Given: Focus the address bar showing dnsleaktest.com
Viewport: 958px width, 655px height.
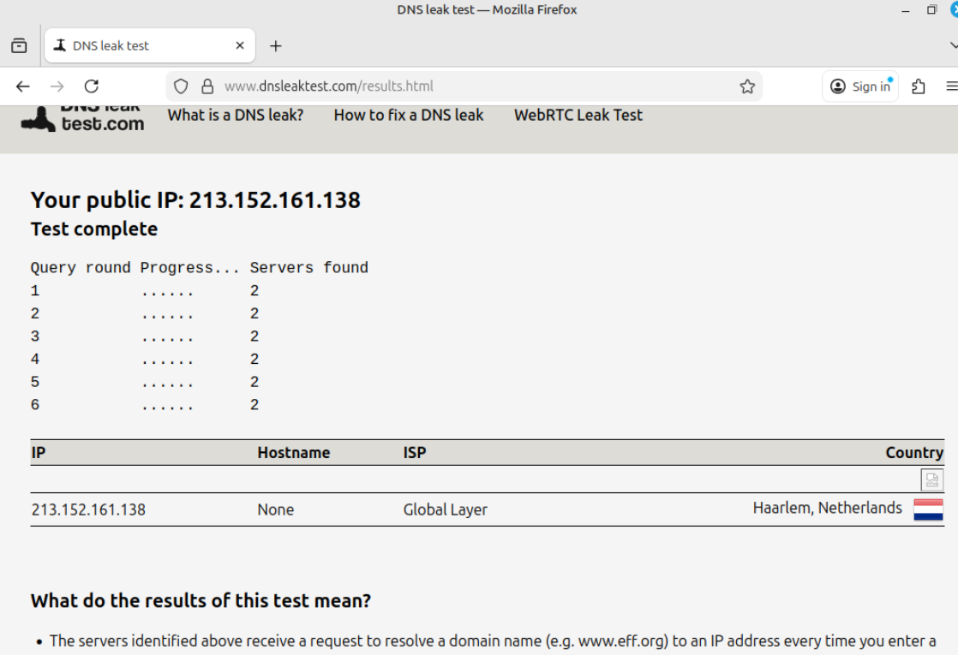Looking at the screenshot, I should (471, 86).
